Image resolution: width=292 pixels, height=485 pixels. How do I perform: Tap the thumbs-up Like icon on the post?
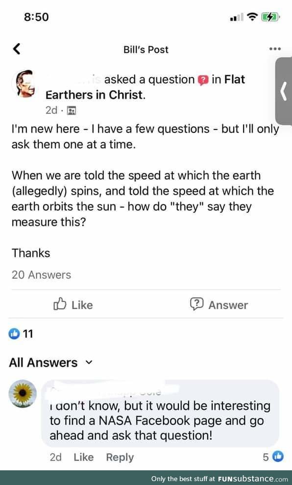pos(60,304)
